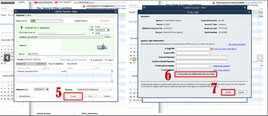Go to previous slide with left arrow
Screen dimensions: 268x116
point(7,58)
